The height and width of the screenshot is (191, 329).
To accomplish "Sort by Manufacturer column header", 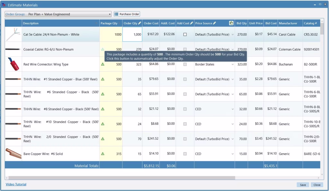I will (290, 23).
